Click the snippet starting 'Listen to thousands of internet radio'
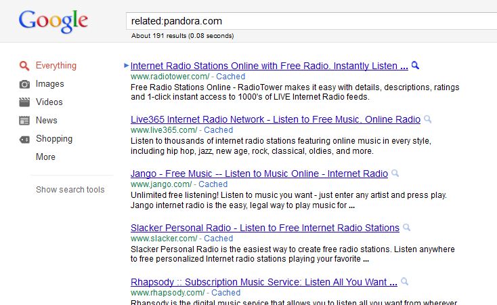Screen dimensions: 497x305 click(x=281, y=146)
